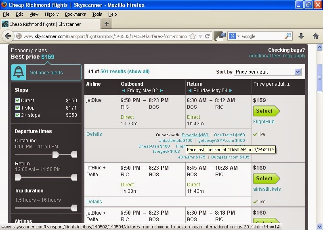Book with CheapOair $160 link
323x230 pixels.
pos(154,146)
